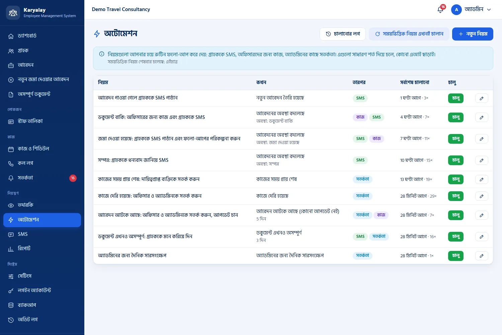
Task: Toggle চালু for 'আবেদন আটকে আছে' rule
Action: click(456, 215)
